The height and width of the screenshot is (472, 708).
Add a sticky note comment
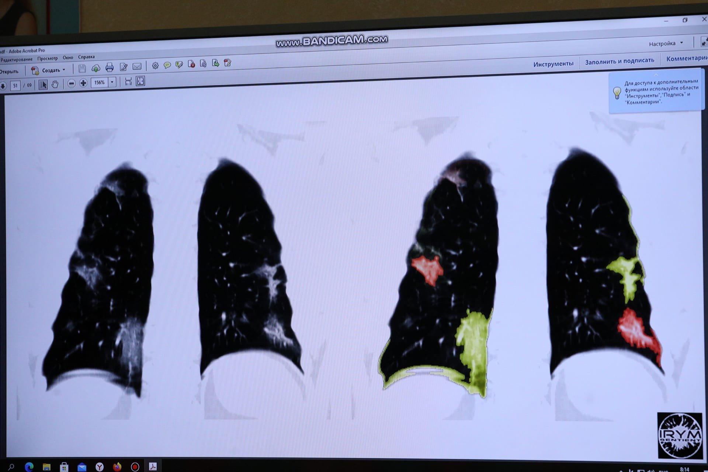(x=167, y=65)
